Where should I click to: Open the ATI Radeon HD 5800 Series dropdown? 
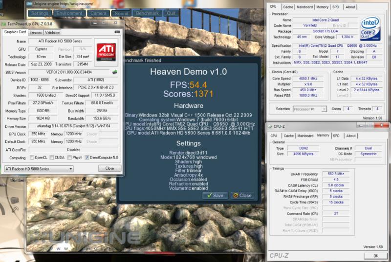tap(39, 169)
